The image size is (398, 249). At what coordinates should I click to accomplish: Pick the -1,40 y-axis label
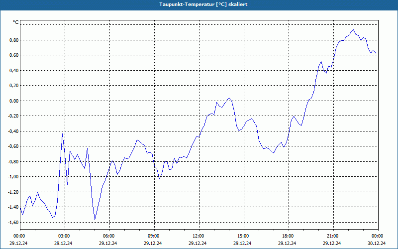pos(13,207)
